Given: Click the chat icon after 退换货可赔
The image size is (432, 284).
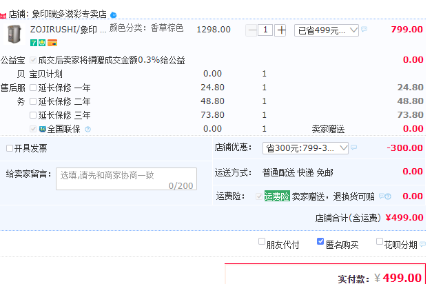Looking at the screenshot, I should click(x=382, y=196).
